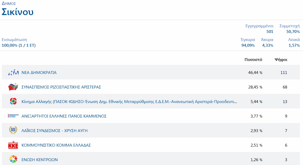
Task: Click the Ενσωμάτωση 100,00% (1 / 1 ET) value
Action: [x=19, y=45]
